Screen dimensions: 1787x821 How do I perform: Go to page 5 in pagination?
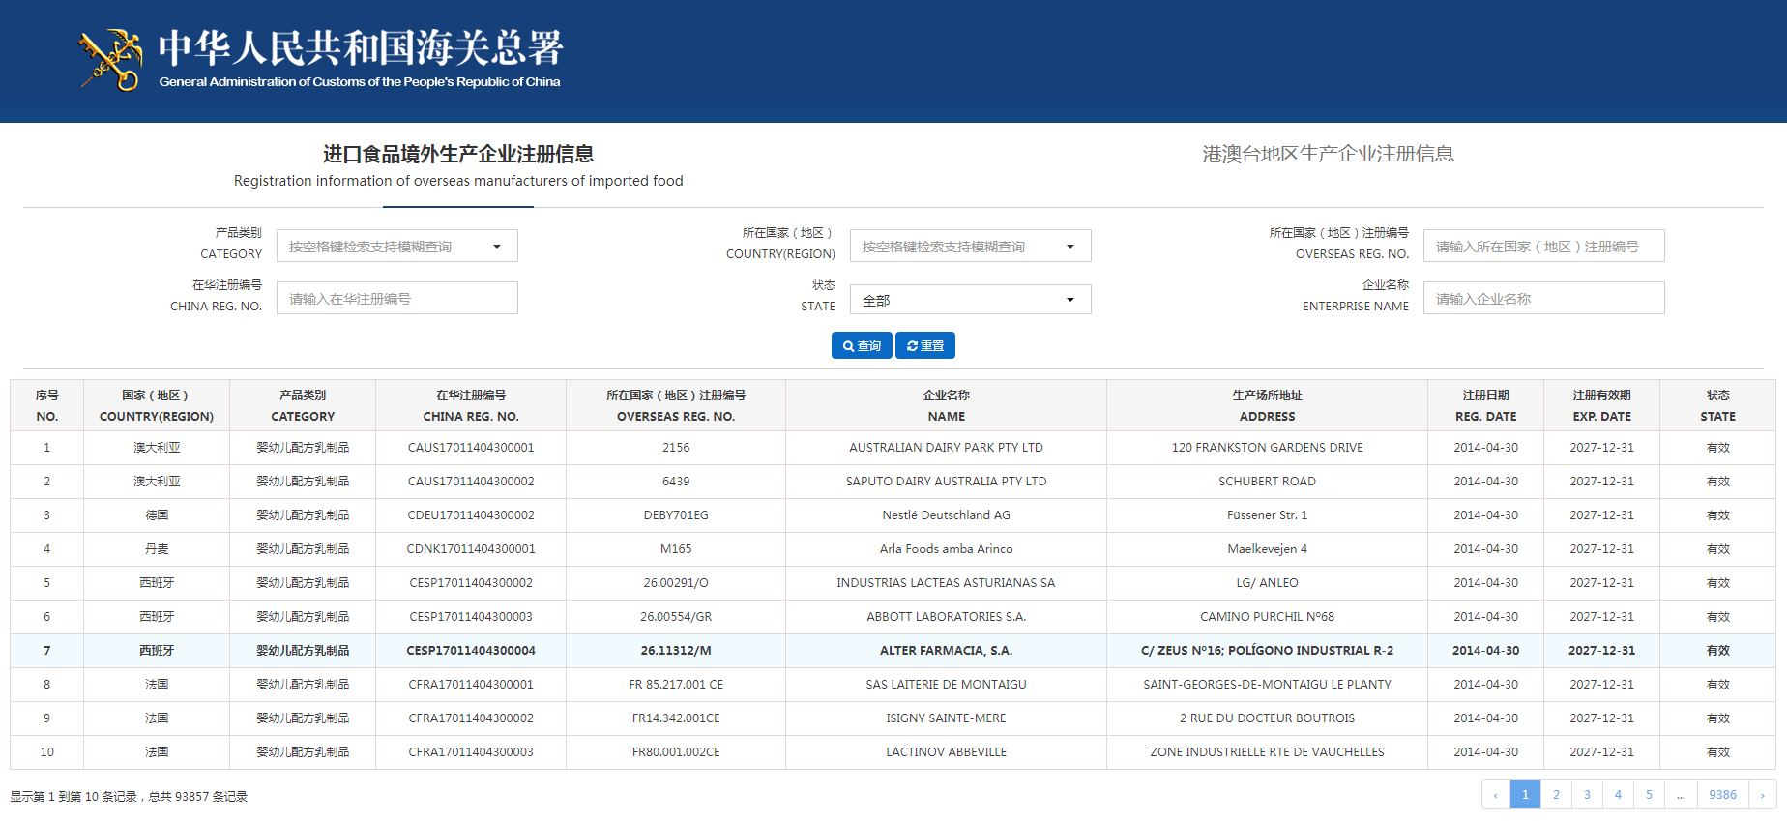pos(1649,795)
